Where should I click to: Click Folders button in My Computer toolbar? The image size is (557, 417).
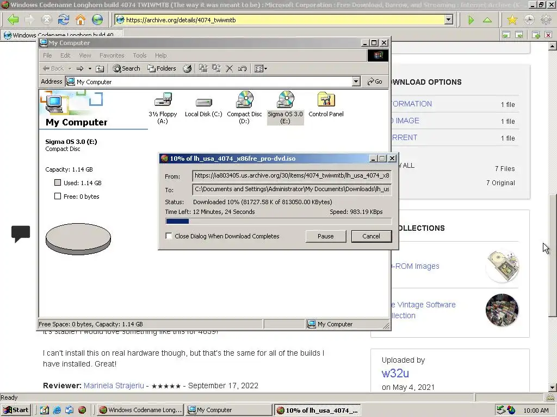tap(162, 68)
